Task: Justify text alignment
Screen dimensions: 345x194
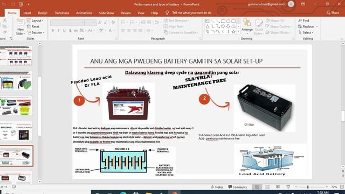Action: point(140,31)
